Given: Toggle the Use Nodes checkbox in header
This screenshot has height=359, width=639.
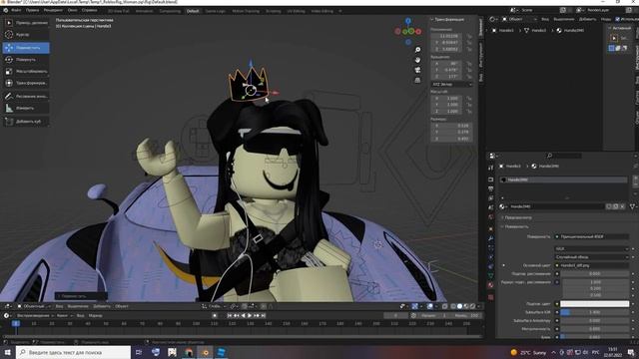Looking at the screenshot, I should click(617, 19).
